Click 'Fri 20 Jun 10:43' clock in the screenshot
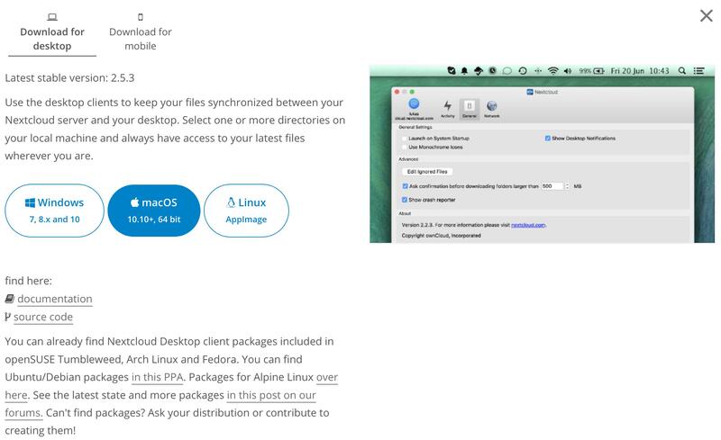Screen dimensions: 721x440 [x=640, y=71]
